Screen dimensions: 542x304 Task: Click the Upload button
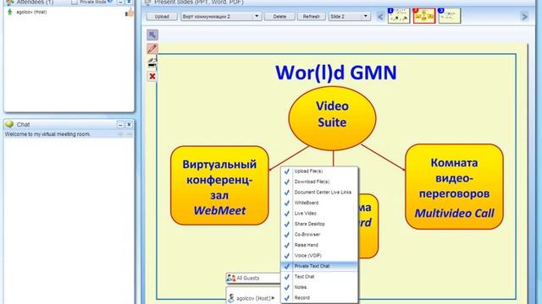(x=162, y=16)
